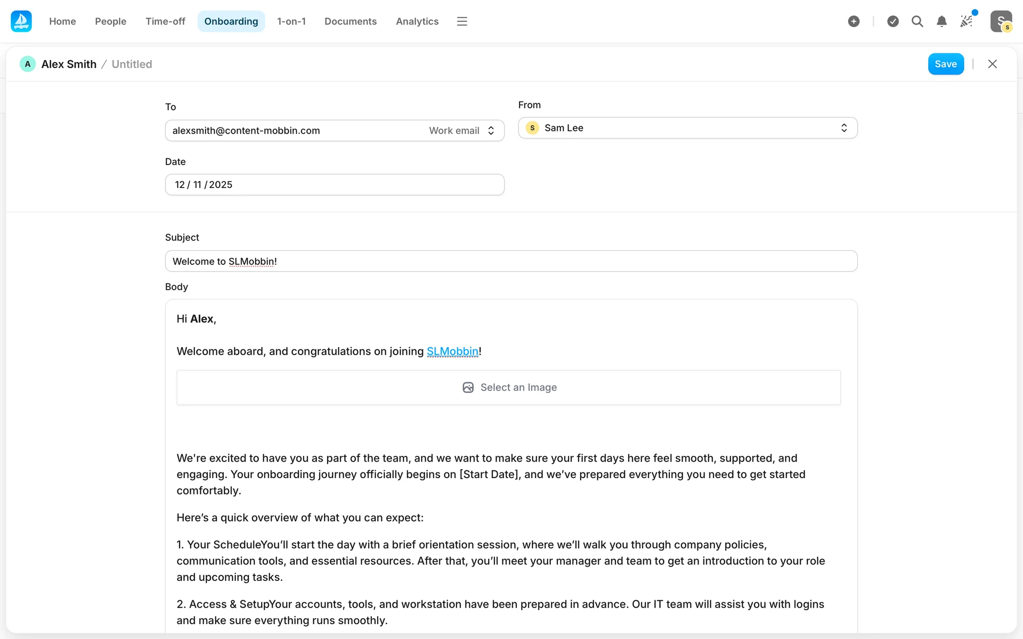Expand the Work email type dropdown
This screenshot has width=1023, height=639.
[x=462, y=130]
